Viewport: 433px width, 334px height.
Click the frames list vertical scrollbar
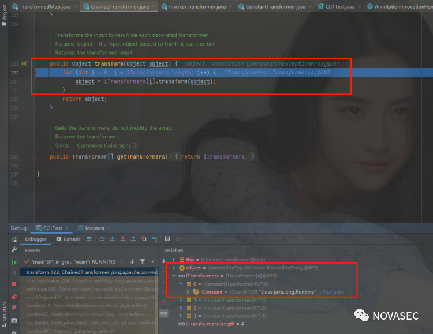pos(156,301)
